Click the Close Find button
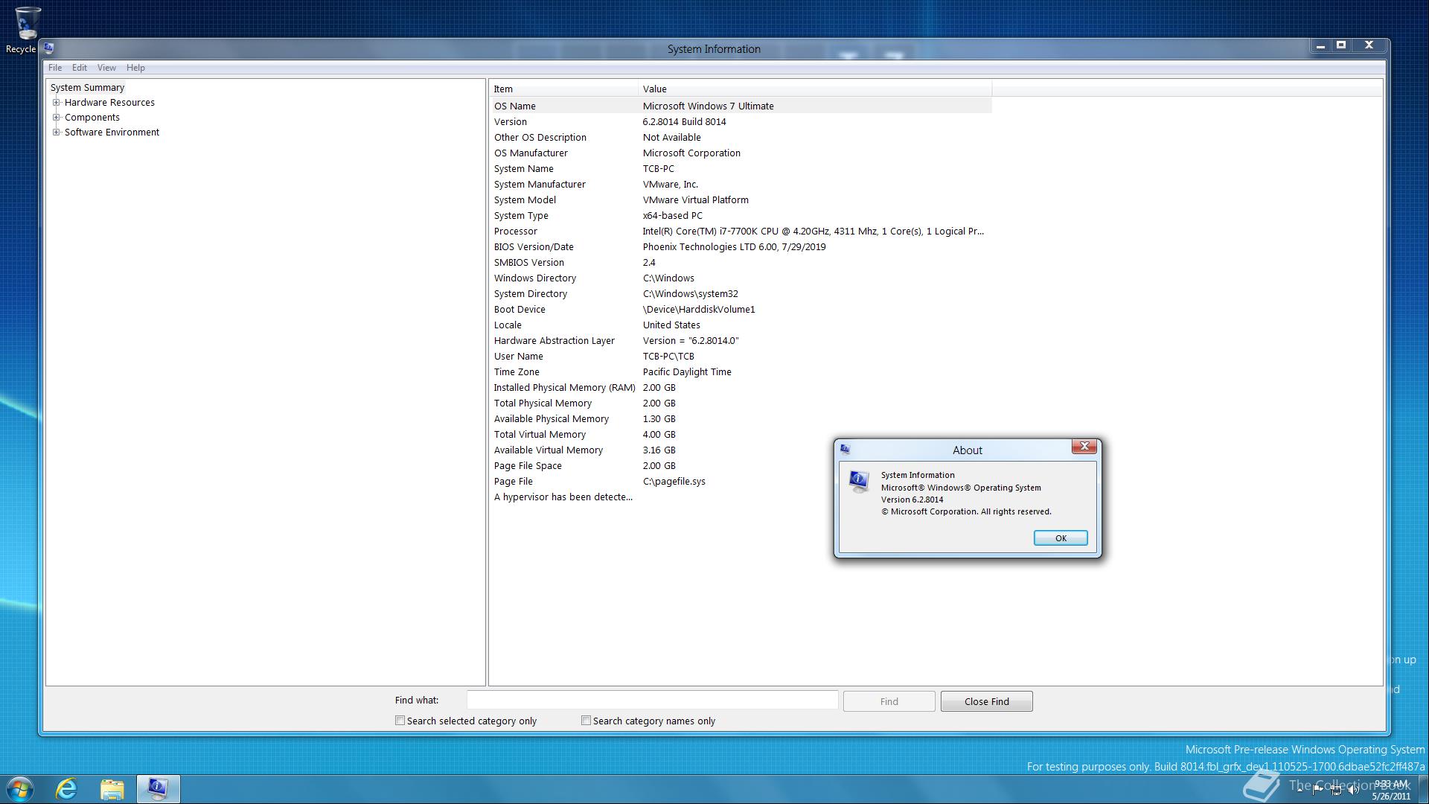This screenshot has height=804, width=1429. tap(986, 701)
